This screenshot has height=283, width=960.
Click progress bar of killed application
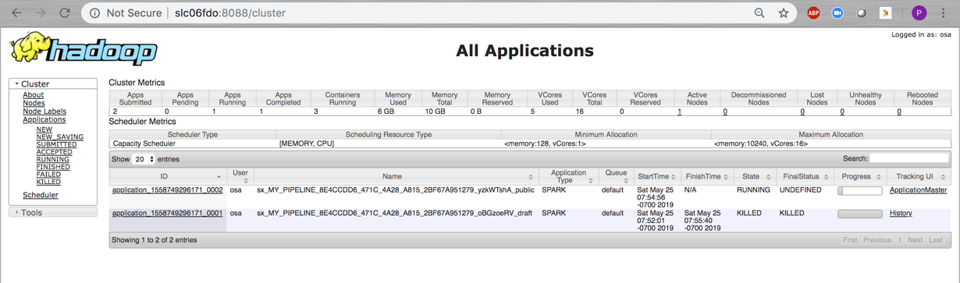860,213
